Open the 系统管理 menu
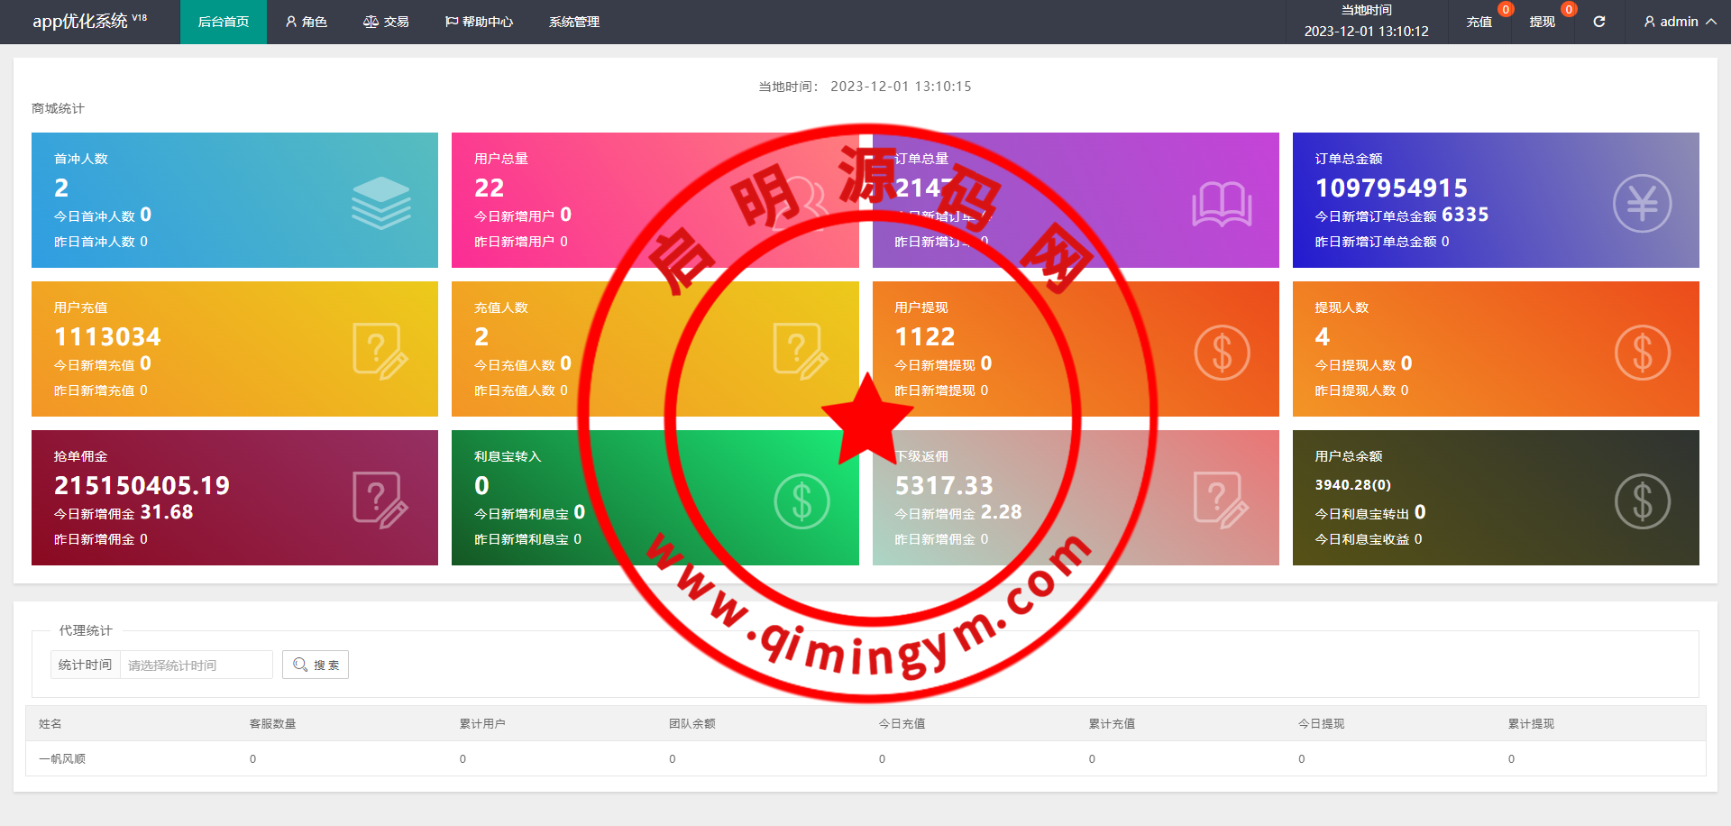Screen dimensions: 1731x826 tap(573, 22)
